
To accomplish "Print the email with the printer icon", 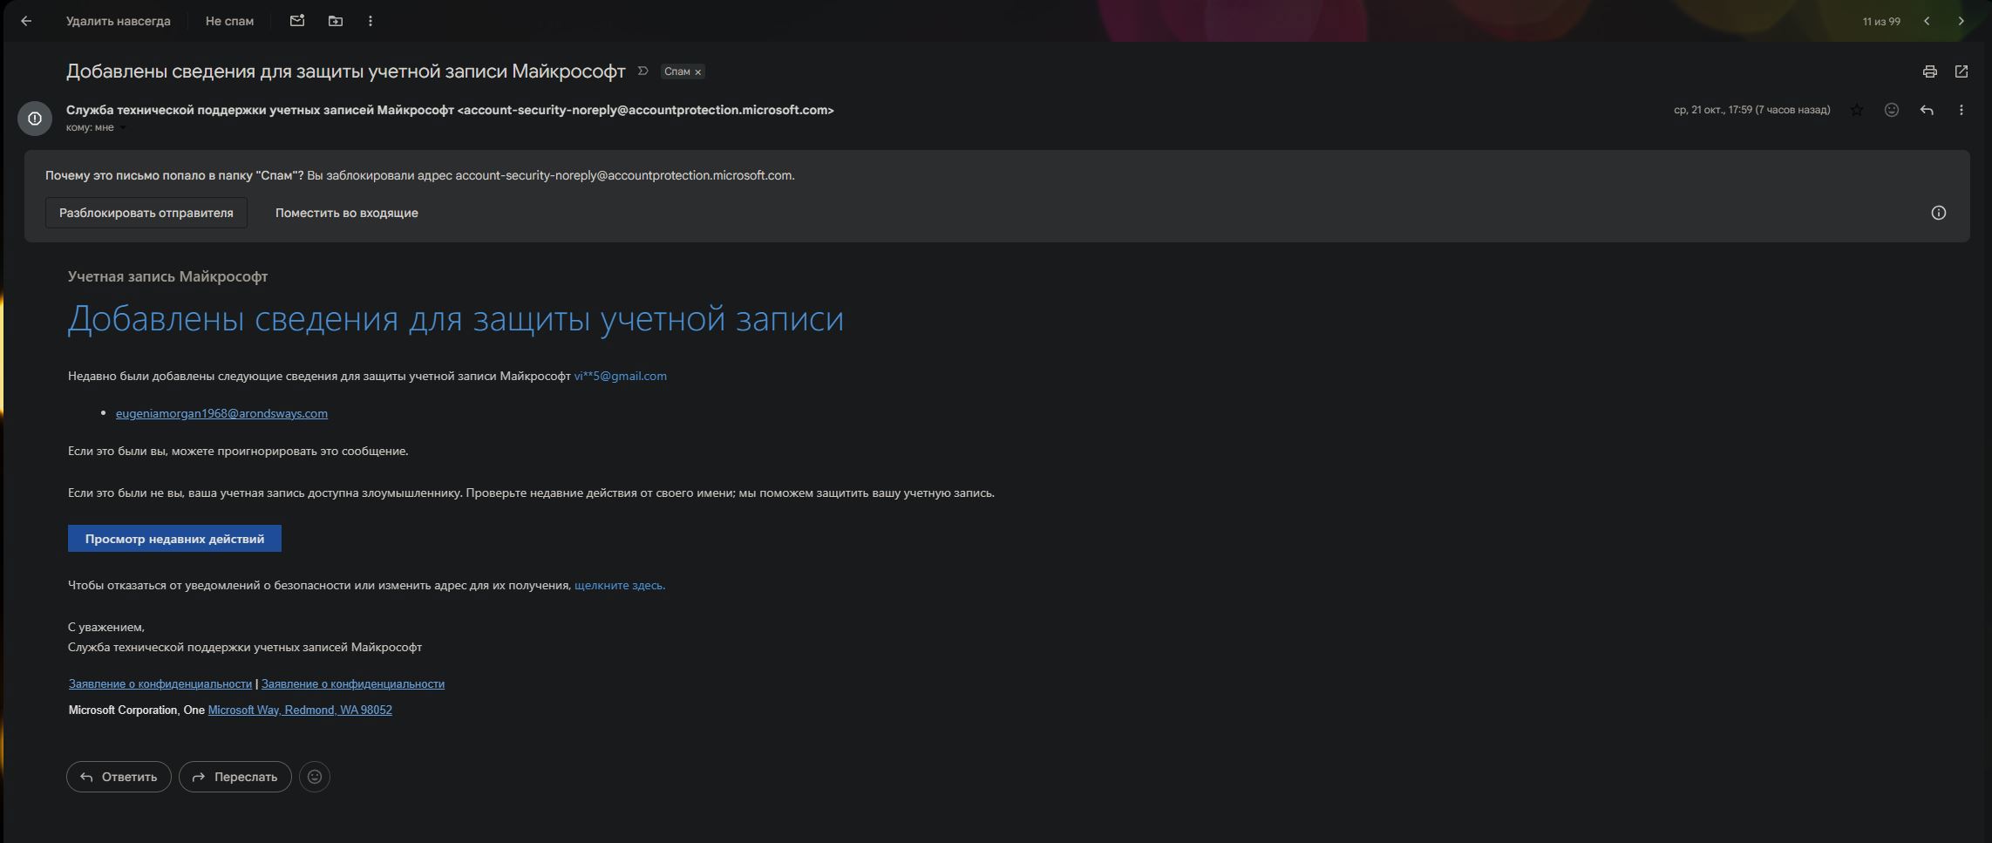I will (1930, 71).
